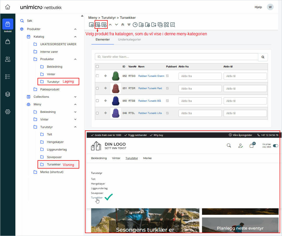Open the shopping bag icon in sidebar
Image resolution: width=282 pixels, height=236 pixels.
8,42
